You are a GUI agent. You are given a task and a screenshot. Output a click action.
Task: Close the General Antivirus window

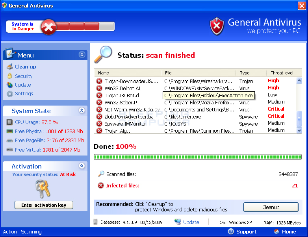point(302,6)
